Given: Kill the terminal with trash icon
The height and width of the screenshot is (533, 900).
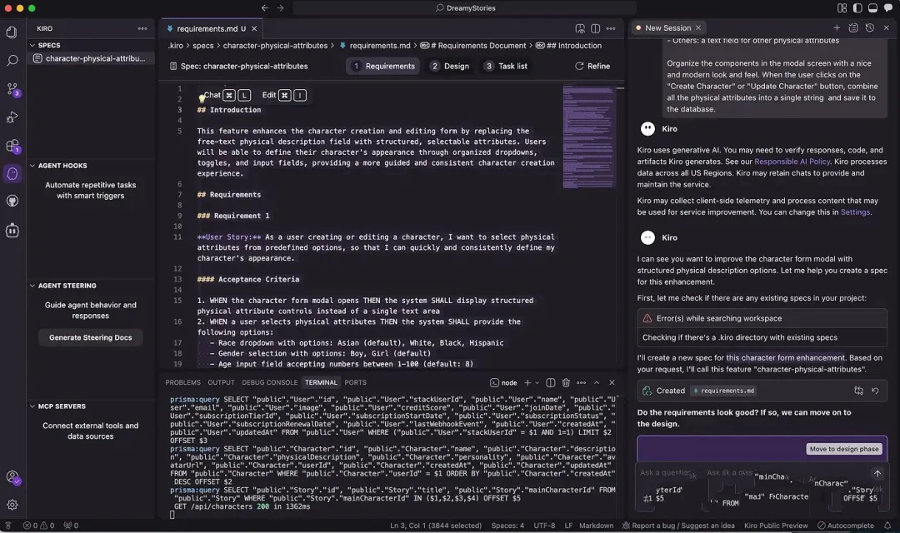Looking at the screenshot, I should pyautogui.click(x=566, y=383).
